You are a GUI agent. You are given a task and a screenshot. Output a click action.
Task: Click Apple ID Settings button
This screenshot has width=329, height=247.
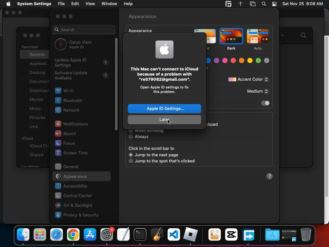tap(164, 109)
